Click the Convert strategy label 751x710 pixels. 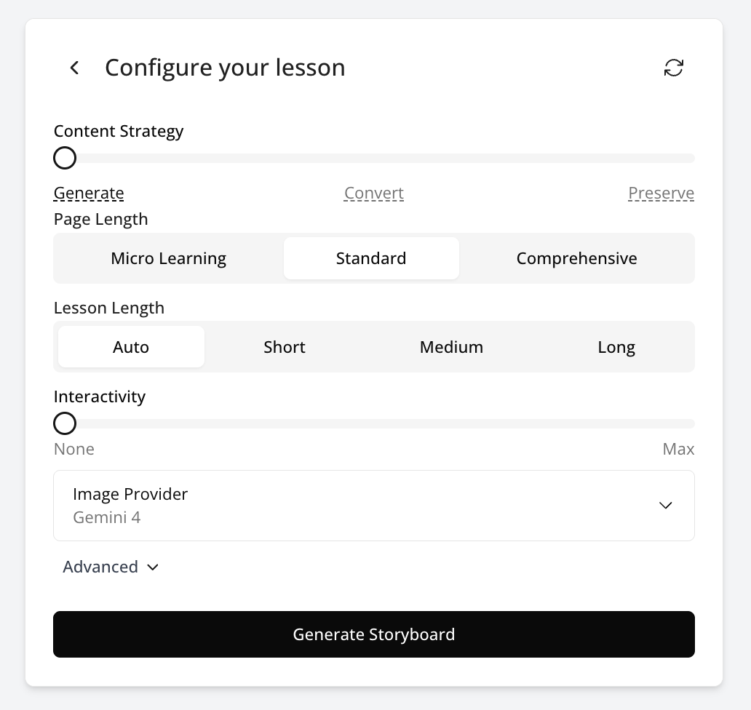[x=373, y=194]
